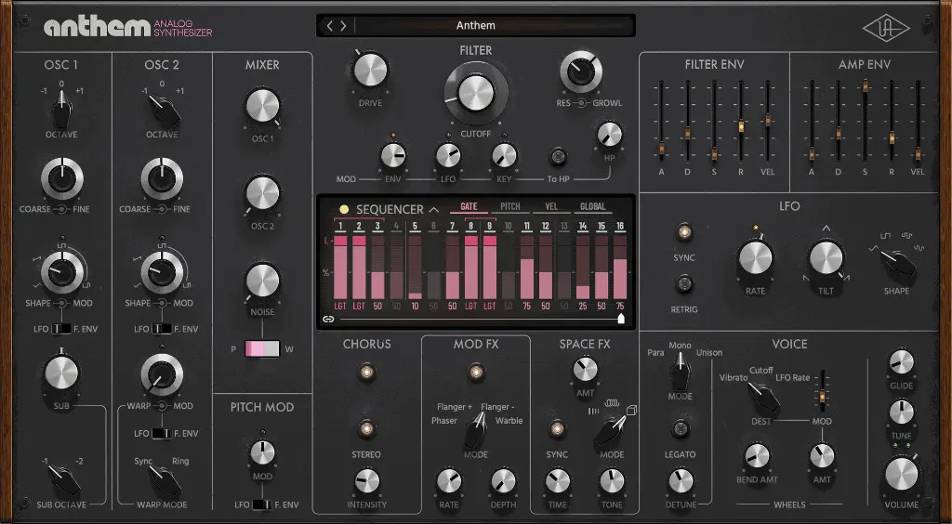Toggle the Mod FX on button
Screen dimensions: 952x524
tap(476, 372)
